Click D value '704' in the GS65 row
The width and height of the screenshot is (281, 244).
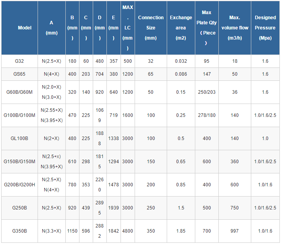click(x=99, y=74)
